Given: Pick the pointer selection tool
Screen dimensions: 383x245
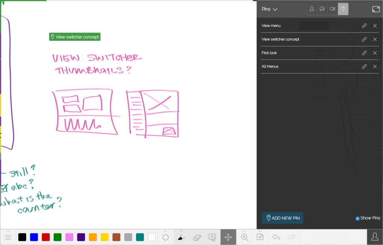Looking at the screenshot, I should click(212, 237).
